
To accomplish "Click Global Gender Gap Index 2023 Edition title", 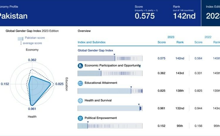I will [32, 31].
